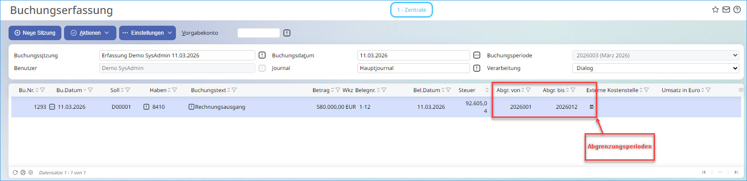This screenshot has height=181, width=747.
Task: Filter the Belegnr. column
Action: (384, 90)
